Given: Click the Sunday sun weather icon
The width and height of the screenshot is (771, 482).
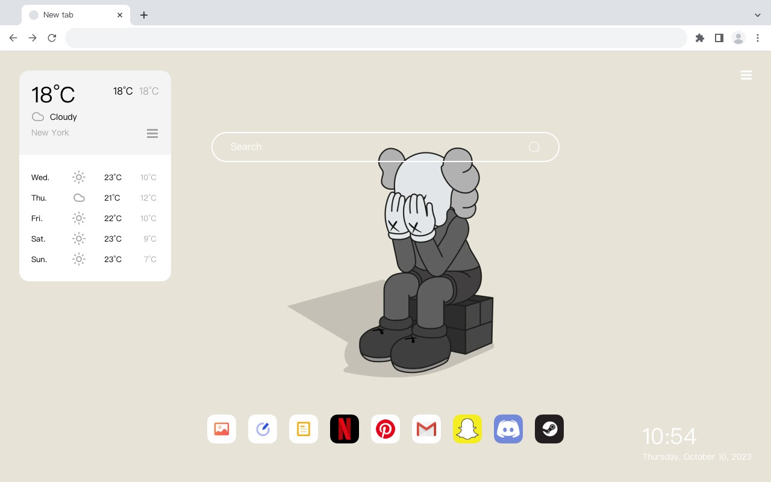Looking at the screenshot, I should pos(79,259).
